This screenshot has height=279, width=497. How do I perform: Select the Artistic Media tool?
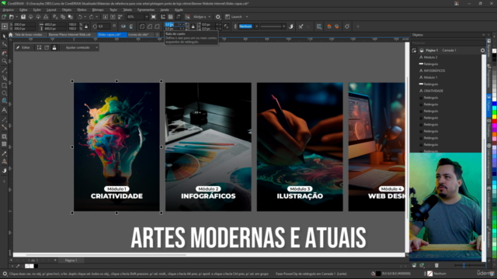pos(4,77)
